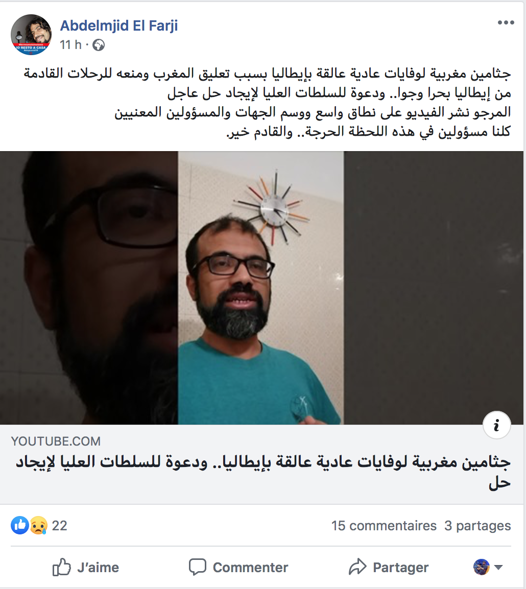Expand the acting-as profile selector arrow
Screen dimensions: 526x589
click(498, 567)
